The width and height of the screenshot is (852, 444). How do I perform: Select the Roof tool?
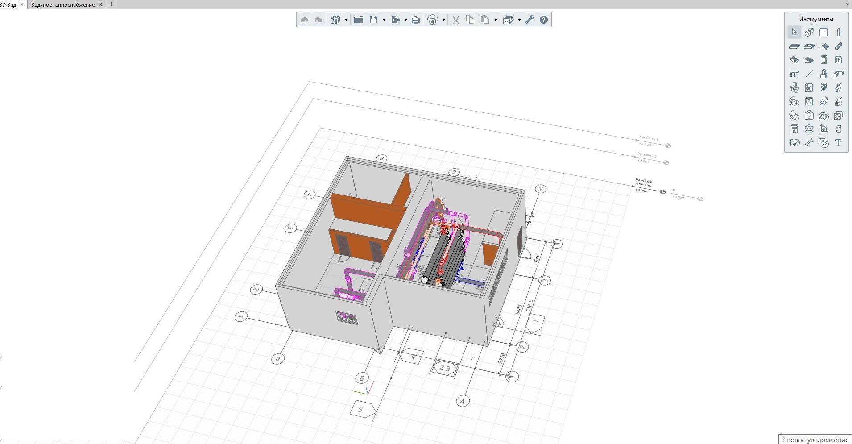(823, 46)
